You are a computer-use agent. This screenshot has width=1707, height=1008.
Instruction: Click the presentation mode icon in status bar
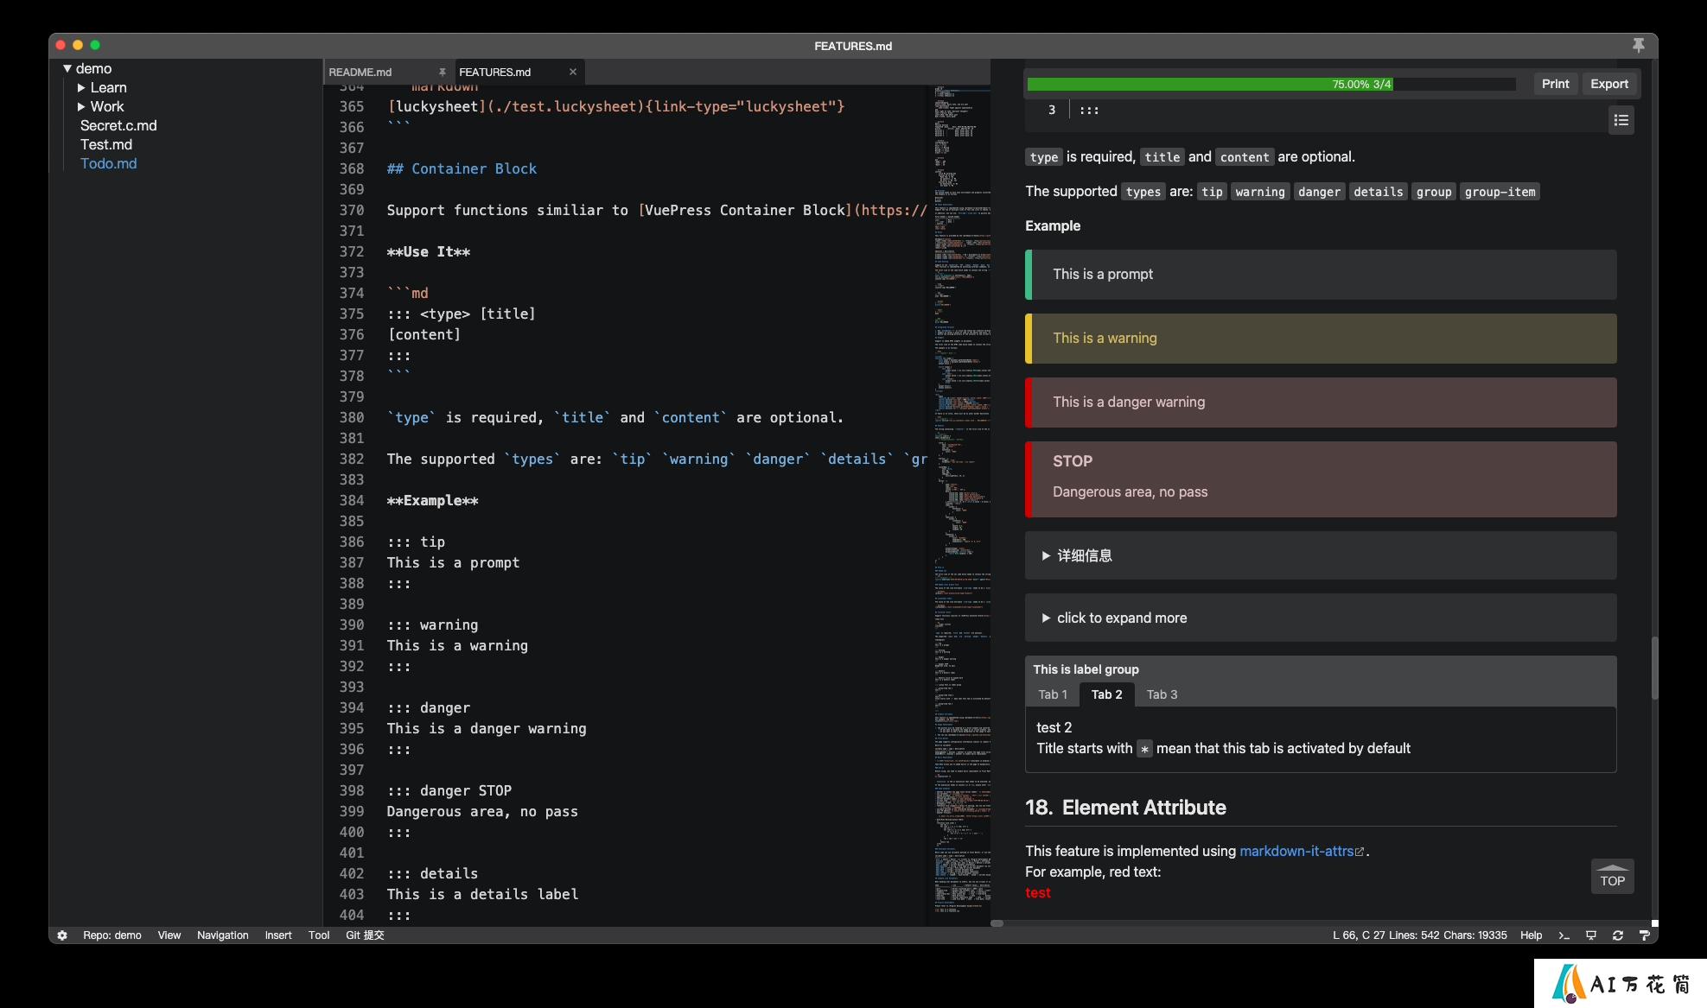(1591, 935)
